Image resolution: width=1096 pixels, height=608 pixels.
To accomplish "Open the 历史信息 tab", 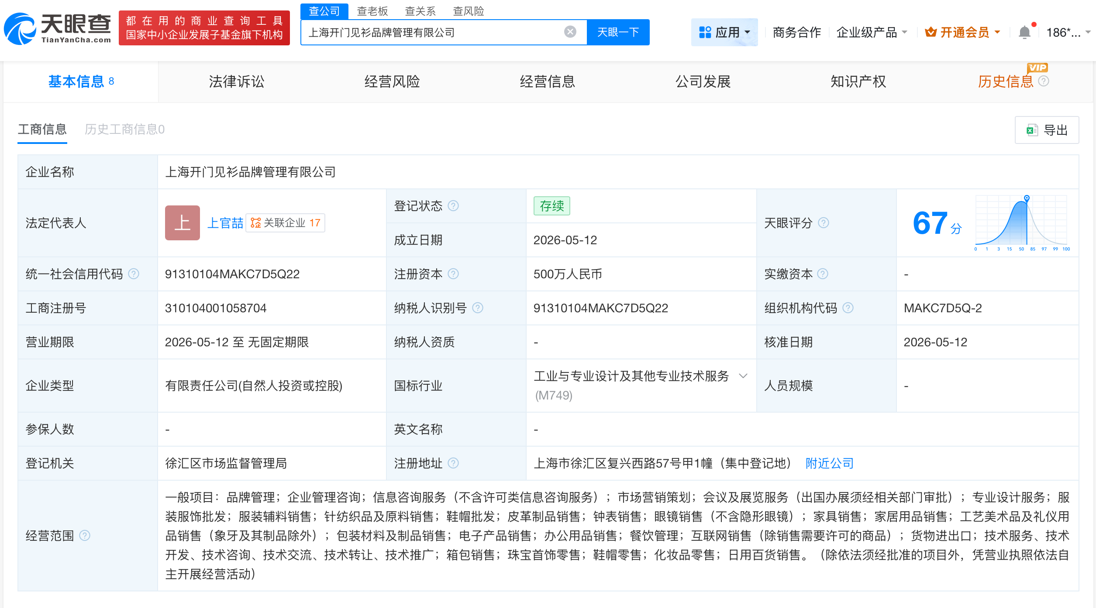I will 1006,82.
